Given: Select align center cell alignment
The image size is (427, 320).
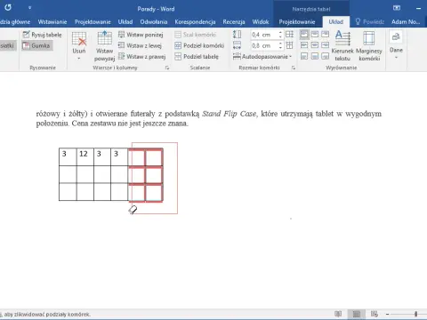Looking at the screenshot, I should click(315, 45).
